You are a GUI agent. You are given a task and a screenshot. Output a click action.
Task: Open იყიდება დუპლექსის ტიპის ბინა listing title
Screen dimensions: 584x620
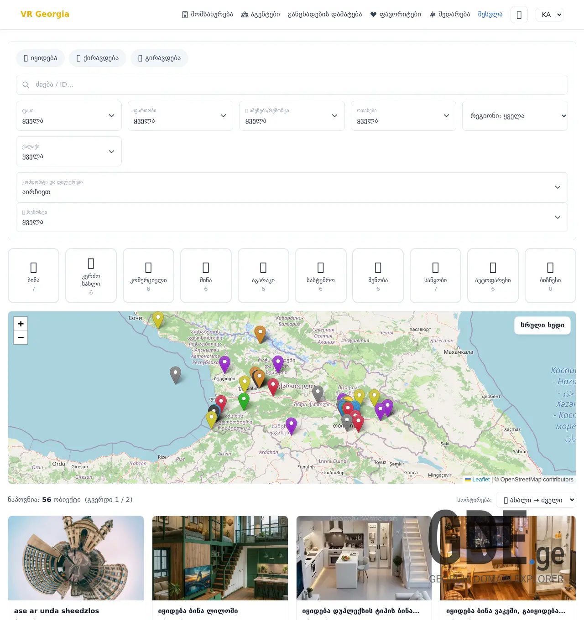(361, 611)
